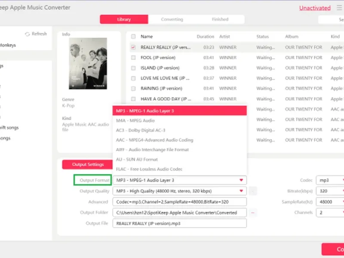Viewport: 344px width, 258px height.
Task: Click duration 03:37 of LOVE ME LOVE ME
Action: click(209, 78)
